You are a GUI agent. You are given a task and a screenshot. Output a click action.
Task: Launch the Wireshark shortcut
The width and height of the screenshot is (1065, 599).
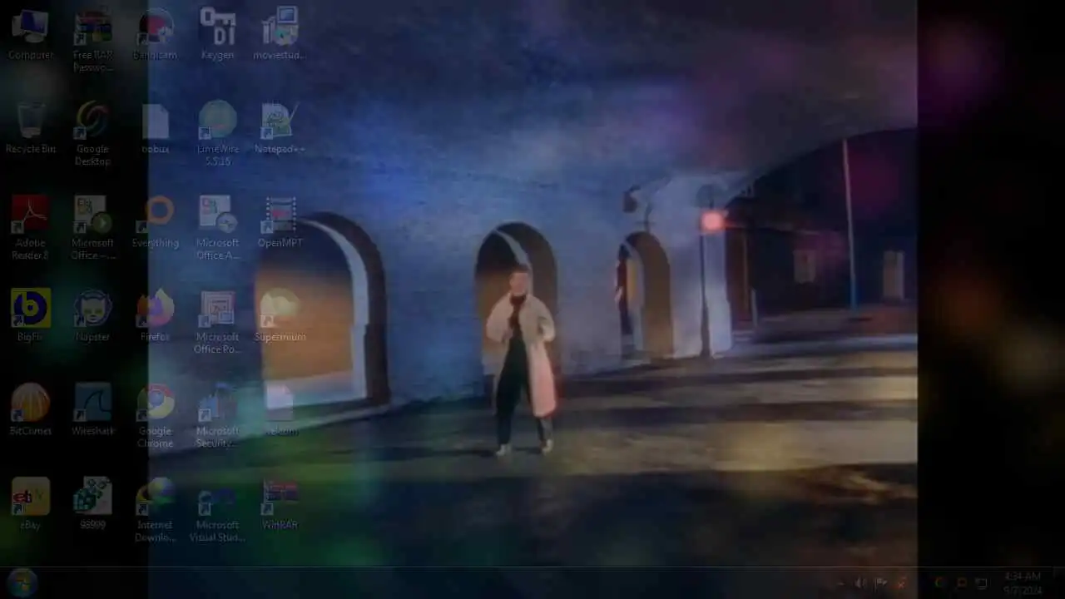coord(92,411)
